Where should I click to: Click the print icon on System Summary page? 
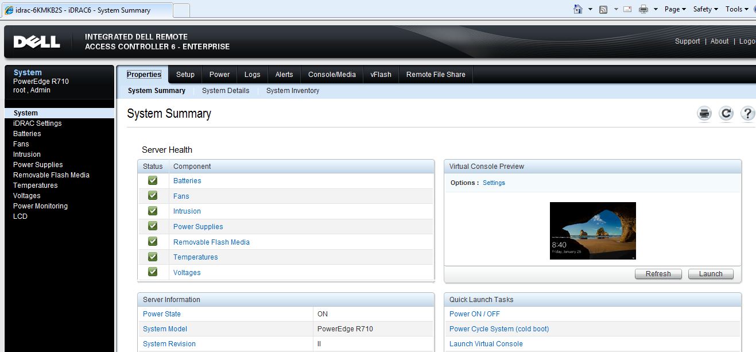pos(704,113)
